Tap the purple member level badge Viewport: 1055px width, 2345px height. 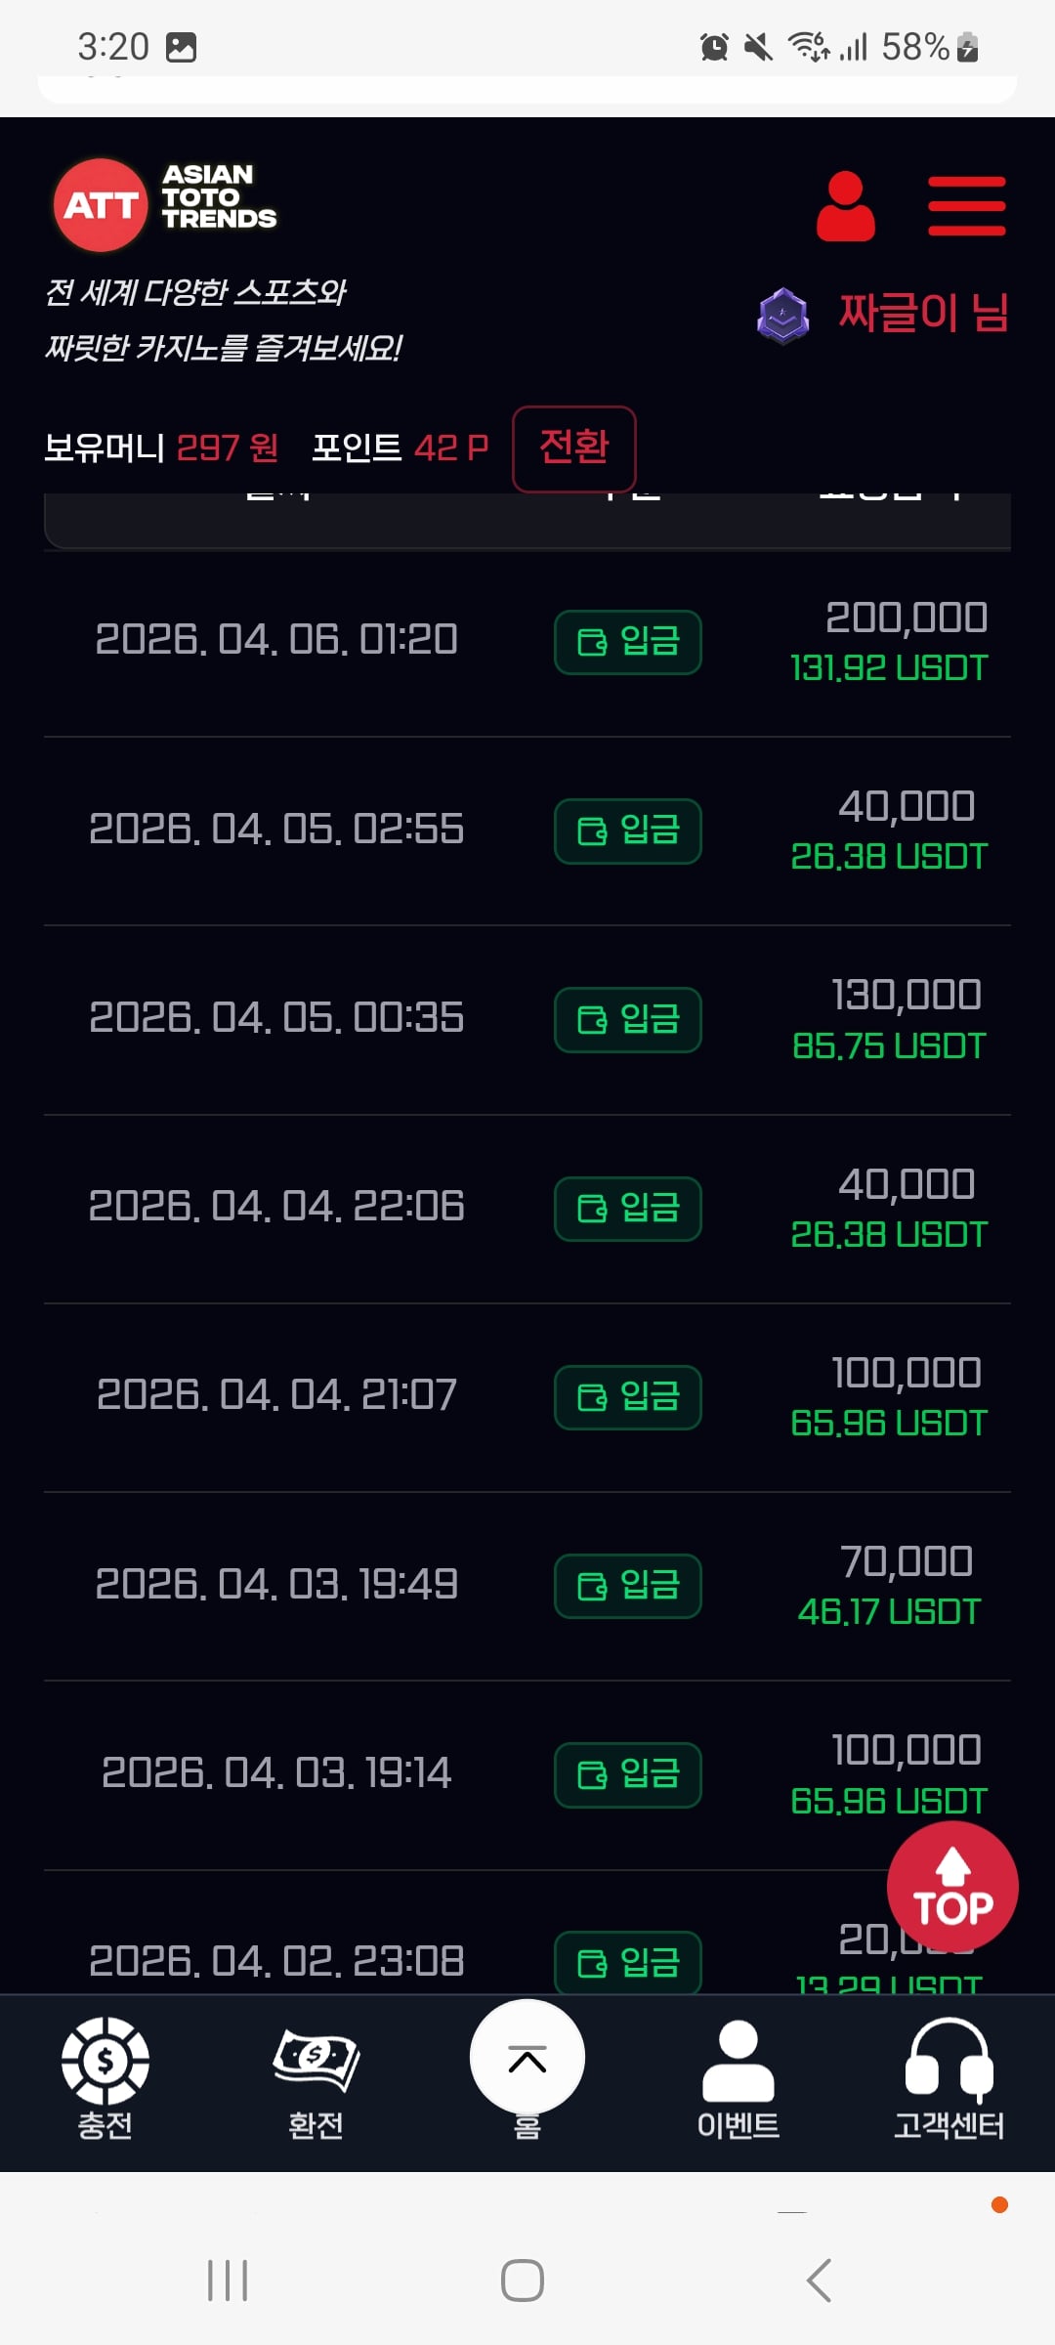782,316
